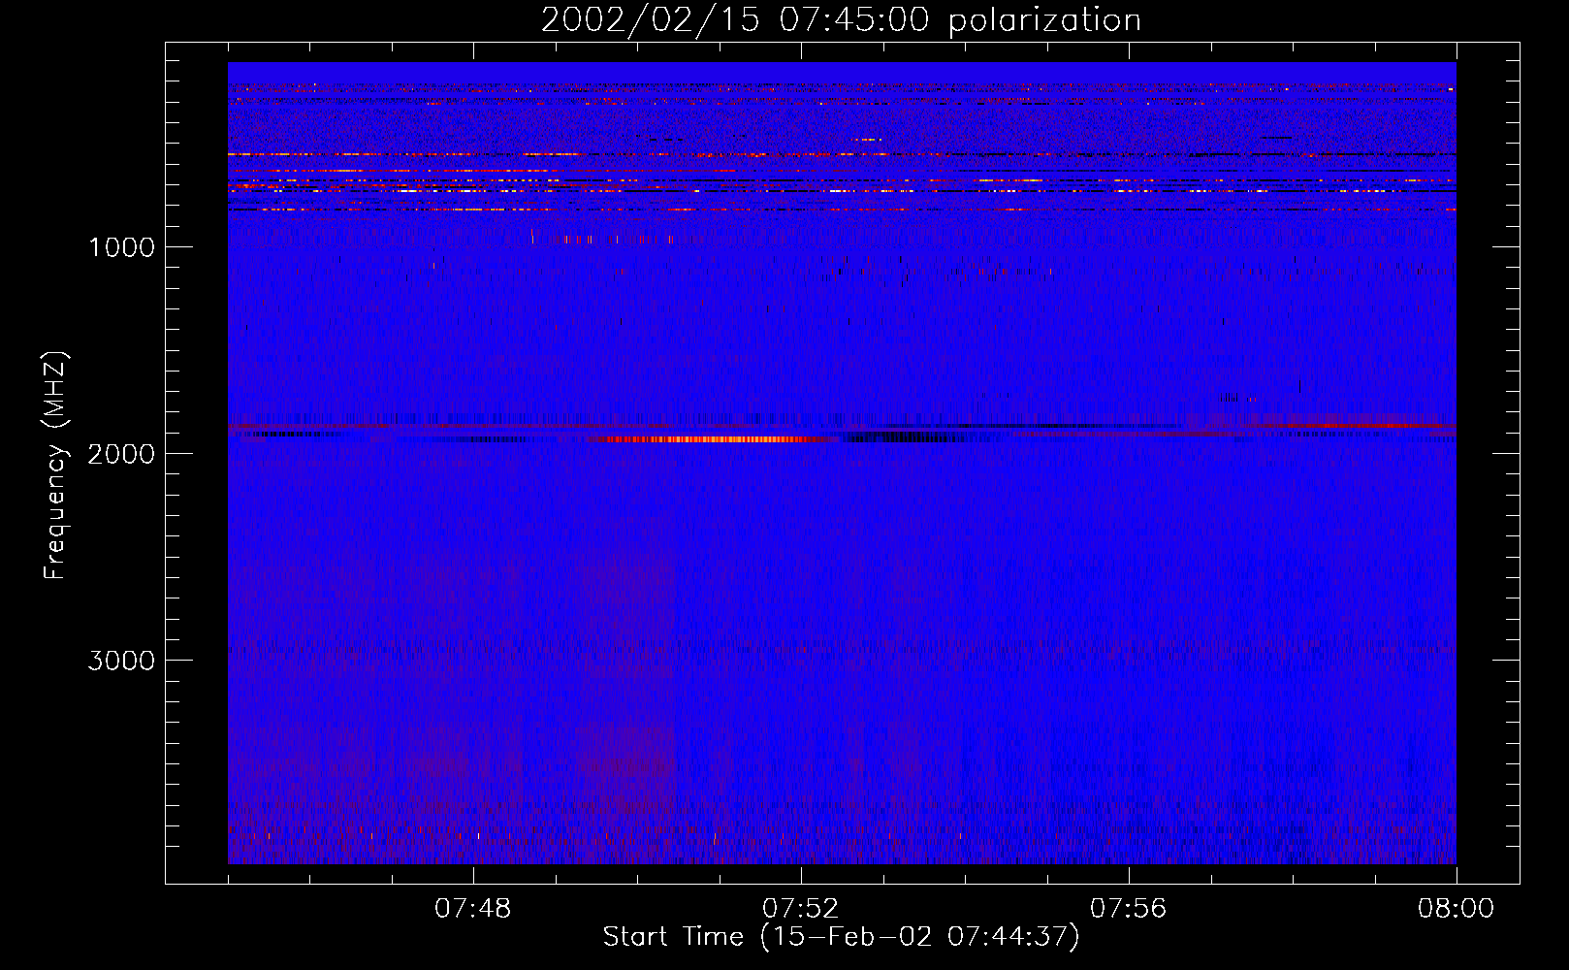Click the plot title '2002/02/15 07:45:00 polarization'
Viewport: 1569px width, 970px height.
(x=841, y=20)
